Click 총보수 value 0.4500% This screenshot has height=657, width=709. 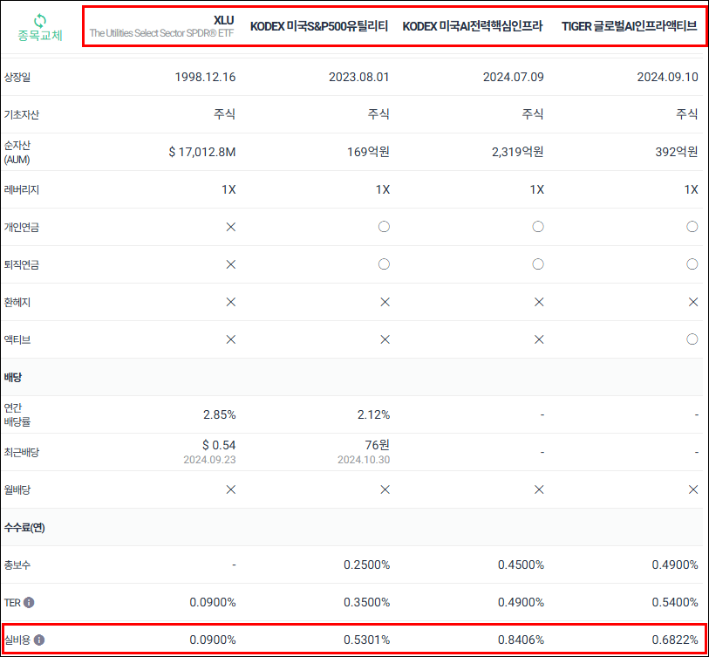521,565
